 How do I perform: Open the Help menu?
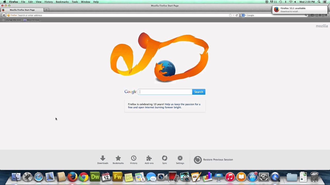click(96, 2)
